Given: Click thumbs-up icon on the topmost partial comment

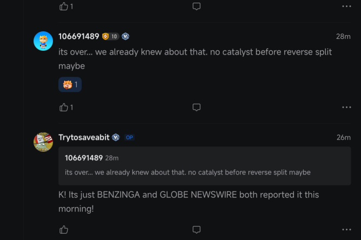Looking at the screenshot, I should tap(64, 6).
